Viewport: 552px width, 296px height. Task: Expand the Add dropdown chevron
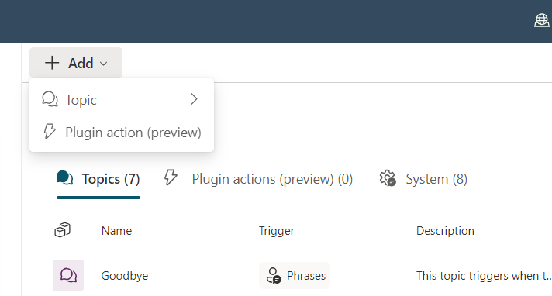[104, 64]
